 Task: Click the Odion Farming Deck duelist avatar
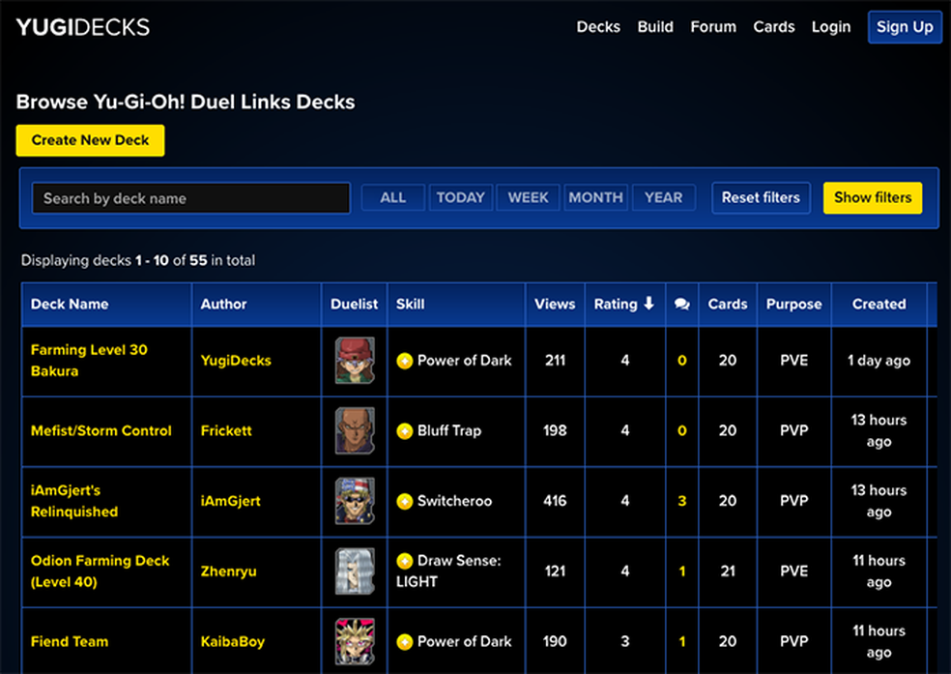point(355,571)
